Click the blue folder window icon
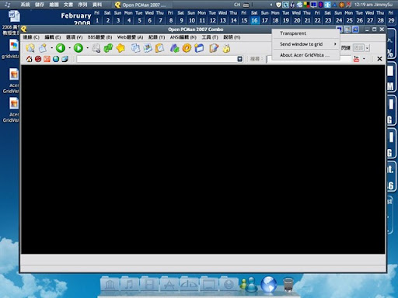 (199, 48)
